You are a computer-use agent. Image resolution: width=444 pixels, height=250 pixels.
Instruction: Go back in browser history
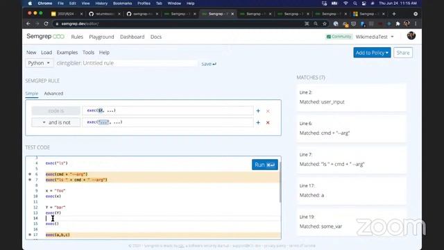(x=28, y=24)
